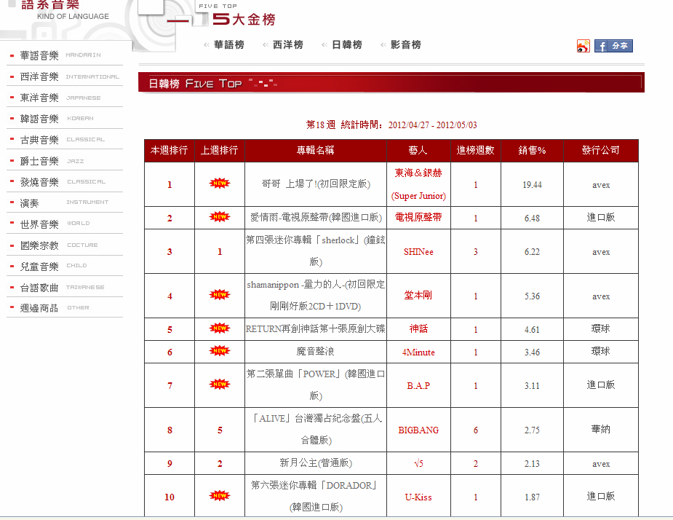Image resolution: width=673 pixels, height=520 pixels.
Task: Open the BIGBANG artist link
Action: point(418,430)
